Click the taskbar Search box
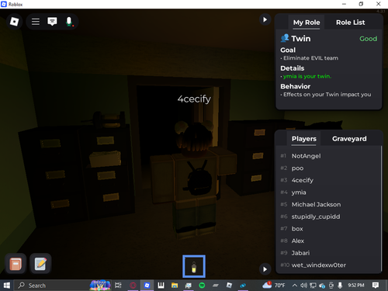Image resolution: width=388 pixels, height=291 pixels. click(x=62, y=286)
